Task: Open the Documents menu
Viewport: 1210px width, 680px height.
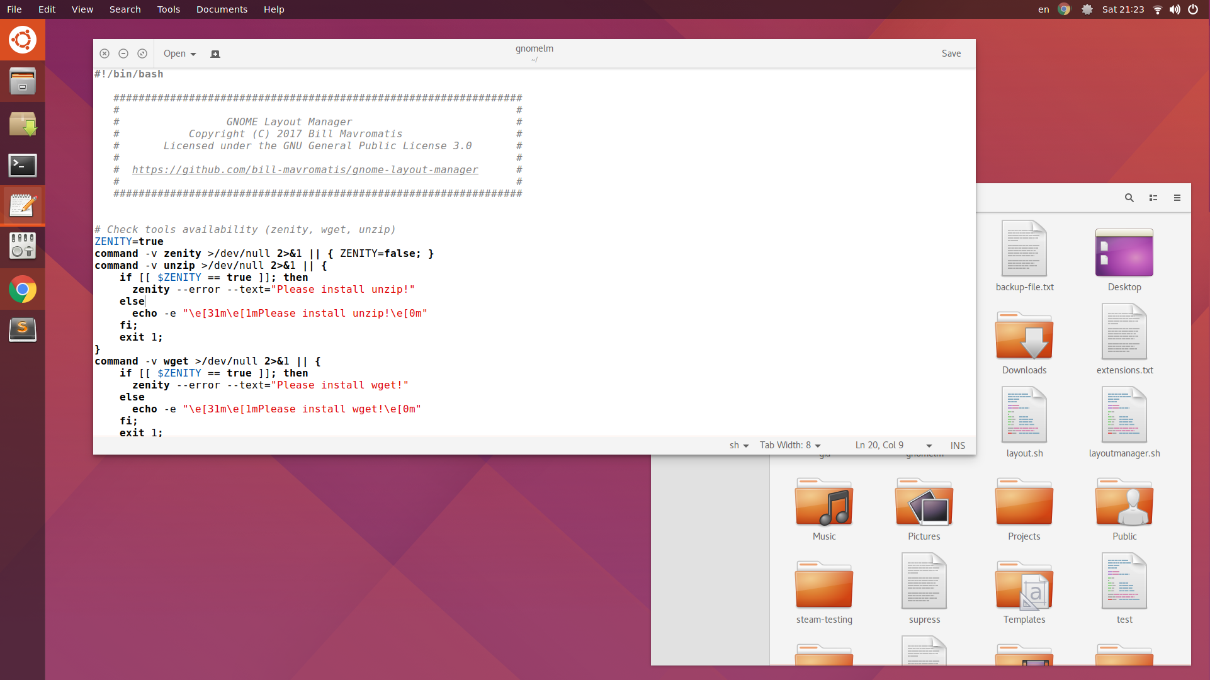Action: (222, 9)
